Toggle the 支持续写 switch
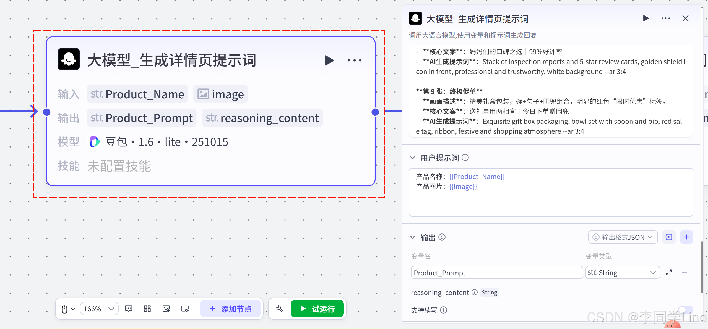Viewport: 708px width, 329px height. click(685, 310)
